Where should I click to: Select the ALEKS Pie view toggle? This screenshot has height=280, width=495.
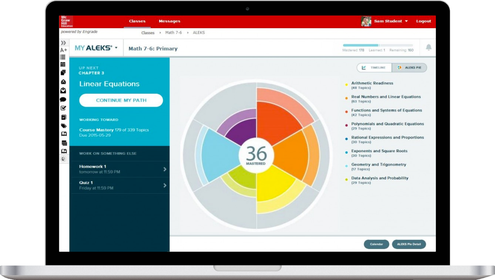[x=409, y=68]
